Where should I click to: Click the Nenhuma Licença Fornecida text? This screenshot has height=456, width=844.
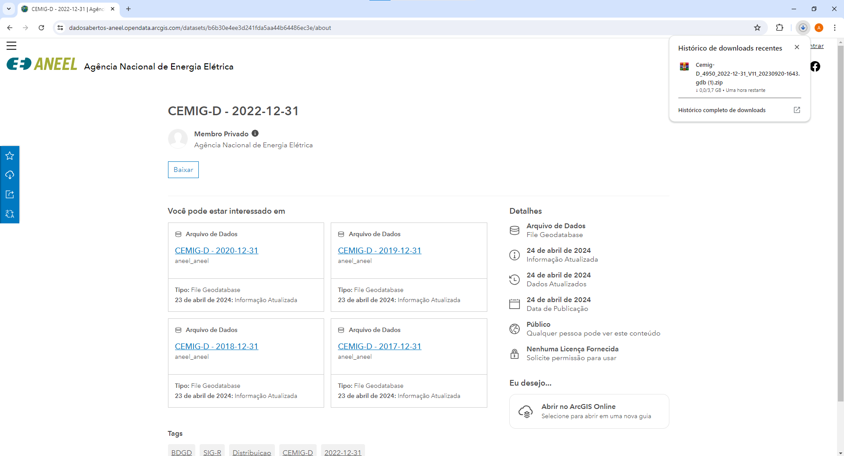click(572, 349)
